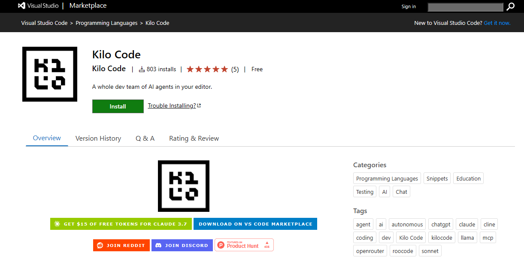Select the Snippets category
Viewport: 524px width, 265px height.
(437, 178)
